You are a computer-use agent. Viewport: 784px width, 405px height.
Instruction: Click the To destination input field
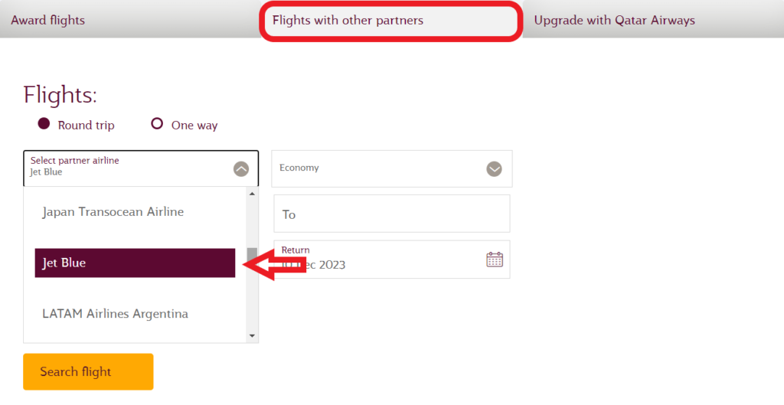point(391,214)
